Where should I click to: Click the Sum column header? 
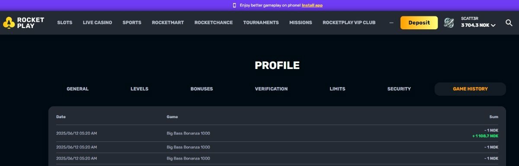(x=493, y=117)
